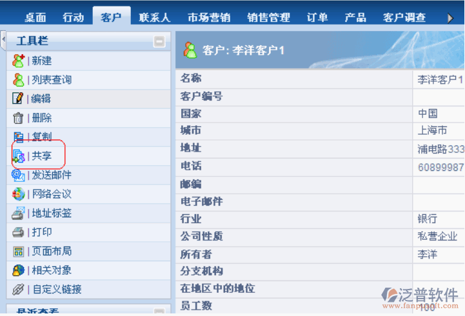Switch to the 联系人 tab
This screenshot has height=316, width=465.
(155, 17)
